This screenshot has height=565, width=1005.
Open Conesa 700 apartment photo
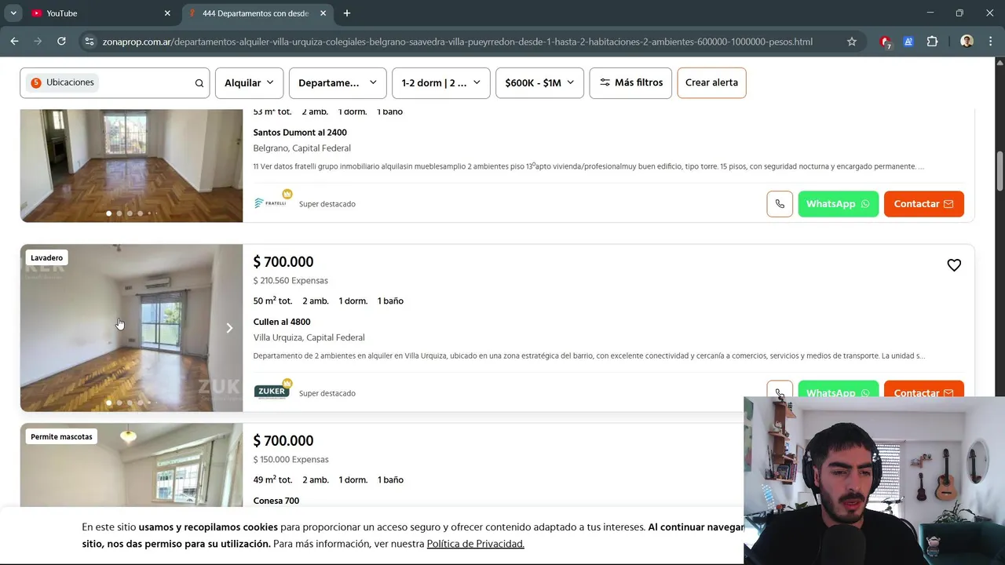131,465
